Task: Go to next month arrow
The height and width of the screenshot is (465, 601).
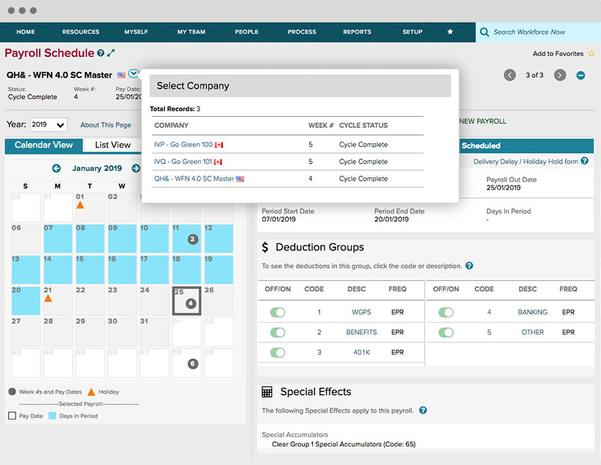Action: tap(135, 168)
